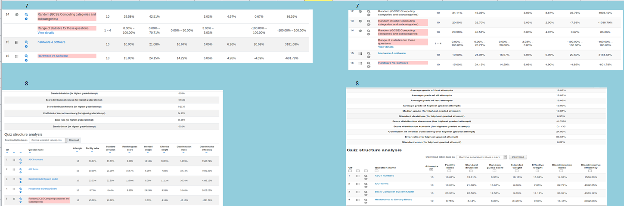Click question type icon of row 15, right panel 7
The width and height of the screenshot is (624, 206).
(360, 53)
